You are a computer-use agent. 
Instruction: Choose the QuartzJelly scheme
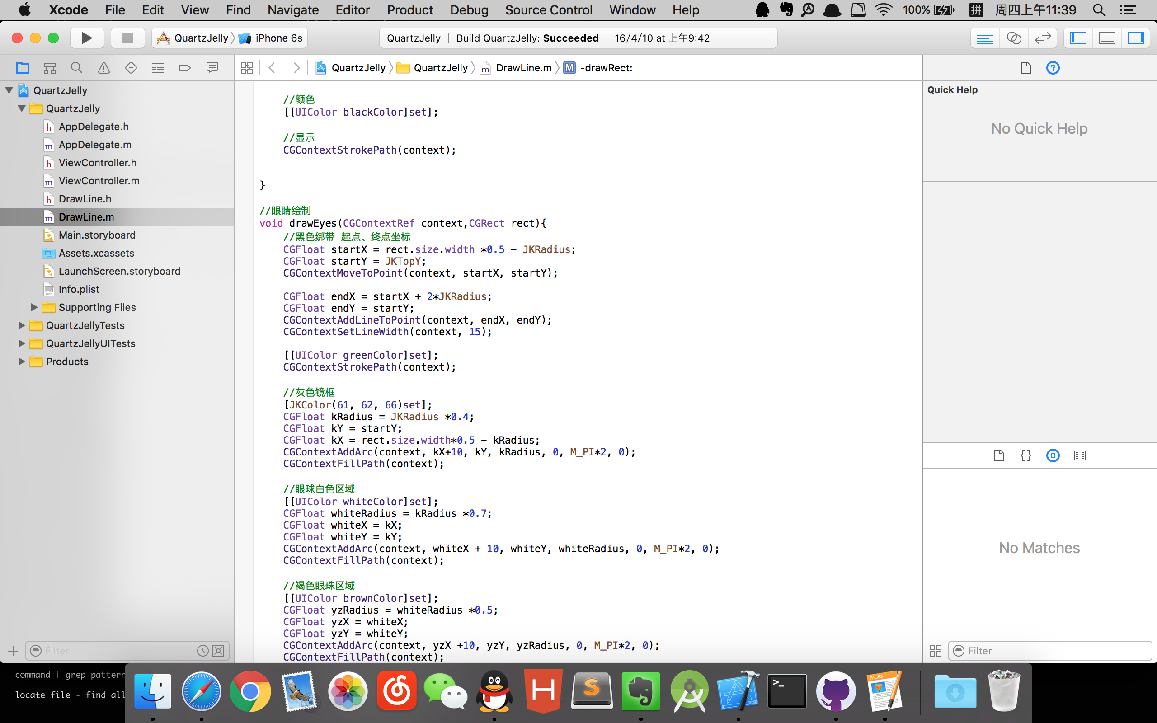pos(193,38)
